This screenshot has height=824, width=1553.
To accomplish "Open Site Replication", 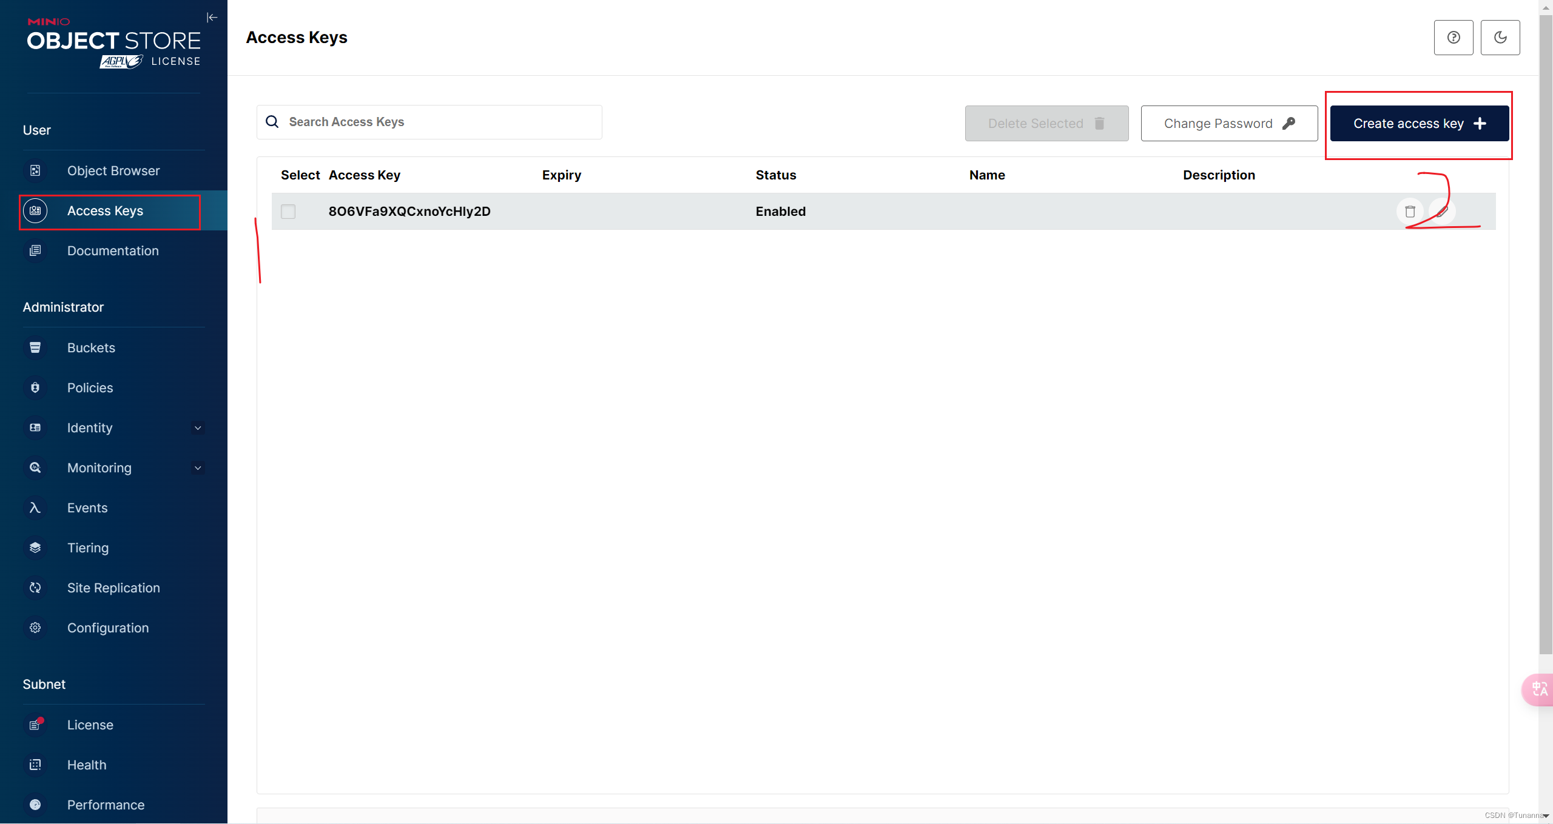I will pyautogui.click(x=113, y=588).
